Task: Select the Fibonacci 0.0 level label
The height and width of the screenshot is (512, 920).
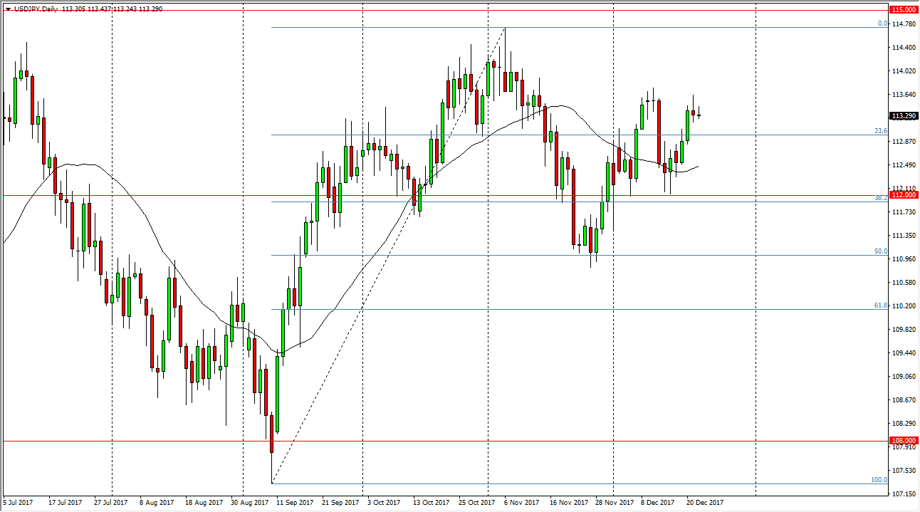Action: click(882, 23)
